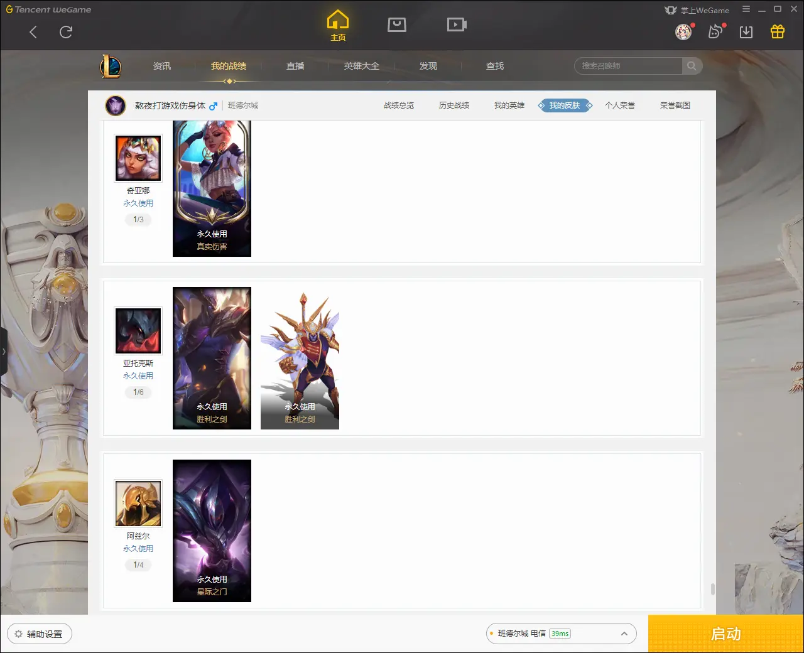The height and width of the screenshot is (653, 804).
Task: Switch to 查找 tab
Action: (495, 66)
